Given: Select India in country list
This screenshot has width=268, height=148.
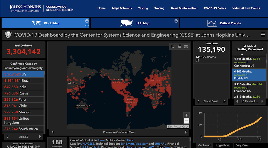Looking at the screenshot, I should [x=23, y=87].
